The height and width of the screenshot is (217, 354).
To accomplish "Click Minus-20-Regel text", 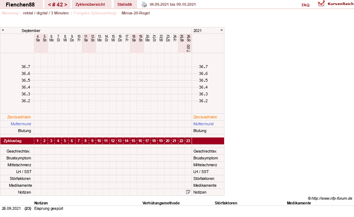I will coord(135,13).
